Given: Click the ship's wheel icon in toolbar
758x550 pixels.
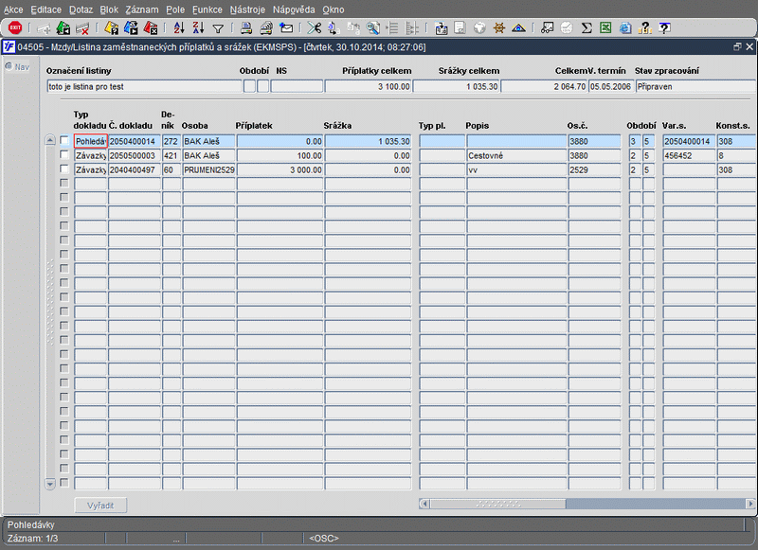Looking at the screenshot, I should (x=499, y=28).
